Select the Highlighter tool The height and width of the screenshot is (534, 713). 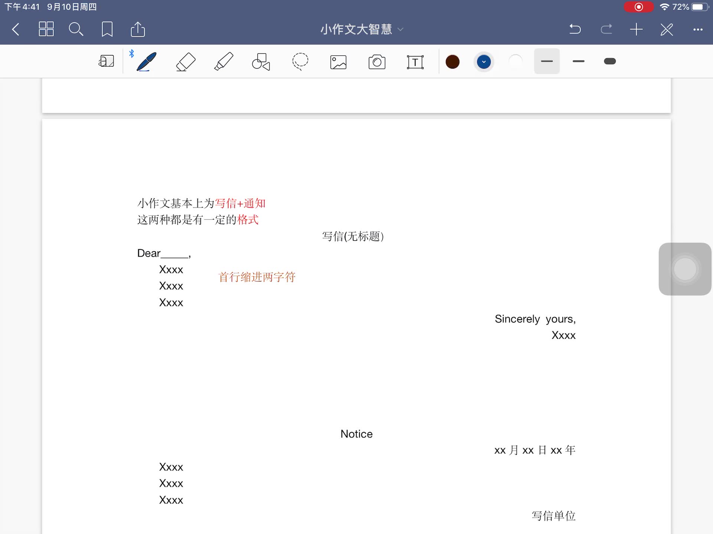tap(224, 62)
